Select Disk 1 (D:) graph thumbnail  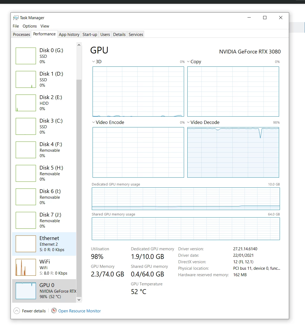[x=26, y=79]
